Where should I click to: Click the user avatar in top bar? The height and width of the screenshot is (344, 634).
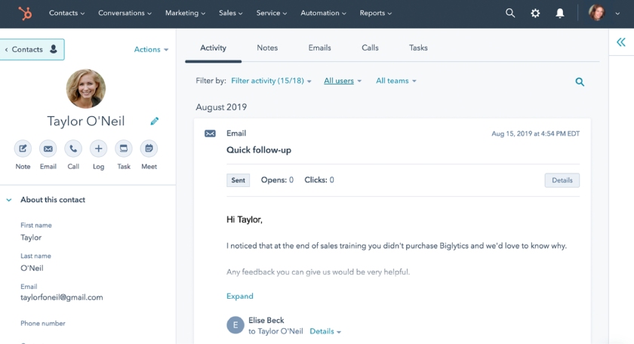pyautogui.click(x=597, y=13)
